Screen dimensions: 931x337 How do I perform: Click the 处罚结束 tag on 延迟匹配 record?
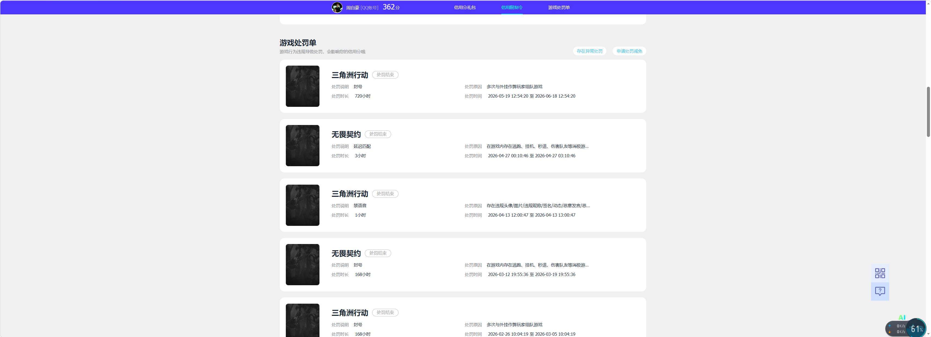tap(378, 134)
